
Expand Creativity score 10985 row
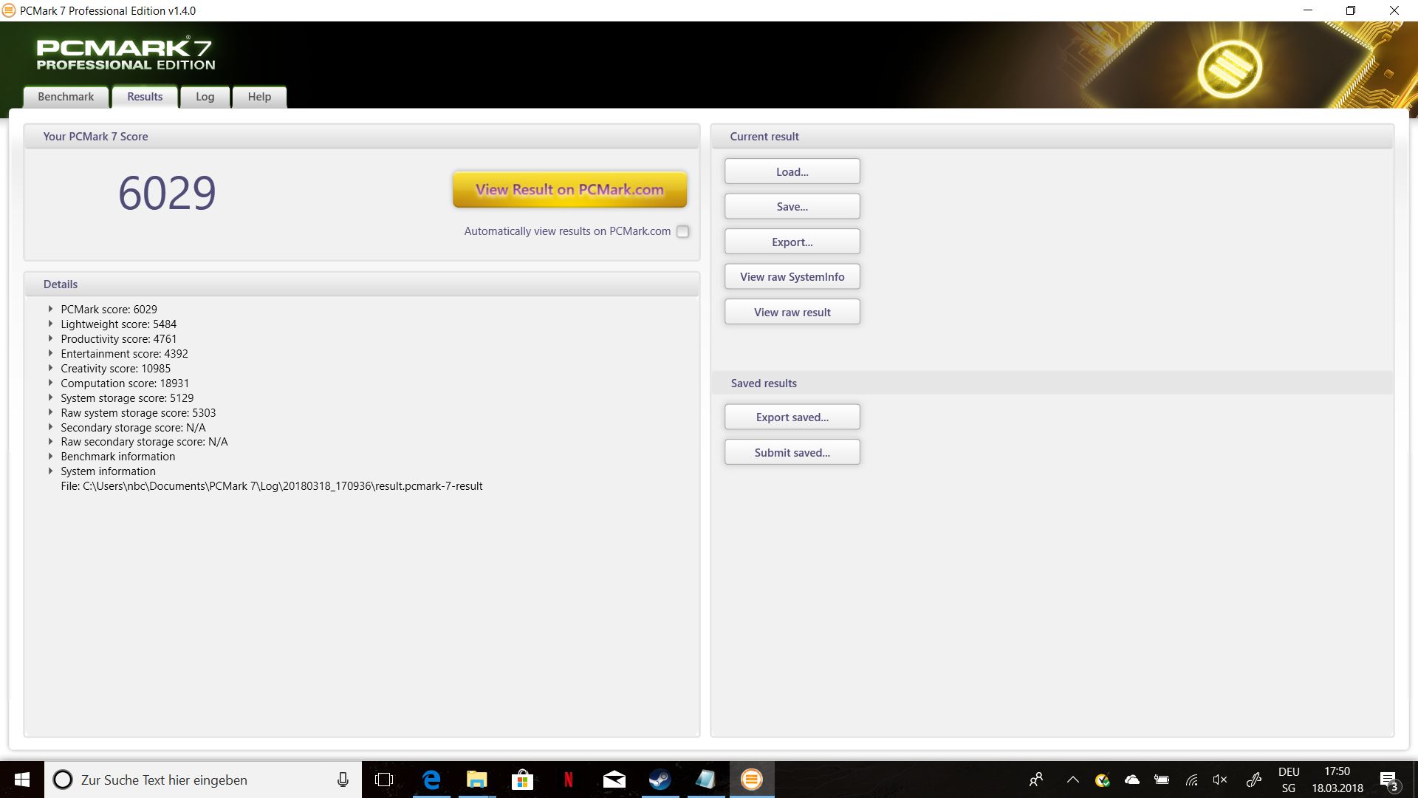click(50, 368)
